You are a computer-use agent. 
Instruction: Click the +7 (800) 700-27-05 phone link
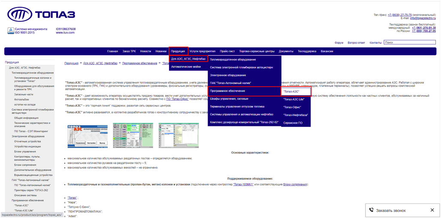pyautogui.click(x=424, y=31)
